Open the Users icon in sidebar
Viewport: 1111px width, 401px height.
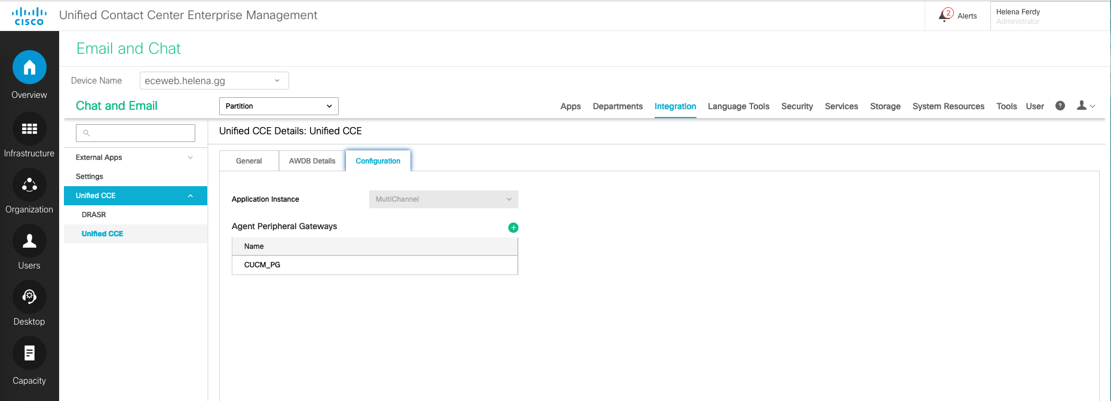29,241
